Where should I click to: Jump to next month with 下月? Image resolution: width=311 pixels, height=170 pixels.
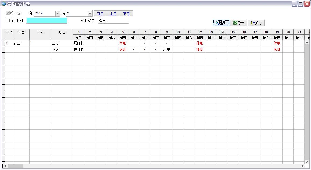point(127,14)
